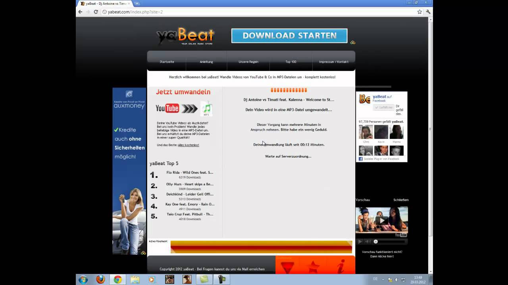
Task: Open the Startseite menu item
Action: click(167, 62)
